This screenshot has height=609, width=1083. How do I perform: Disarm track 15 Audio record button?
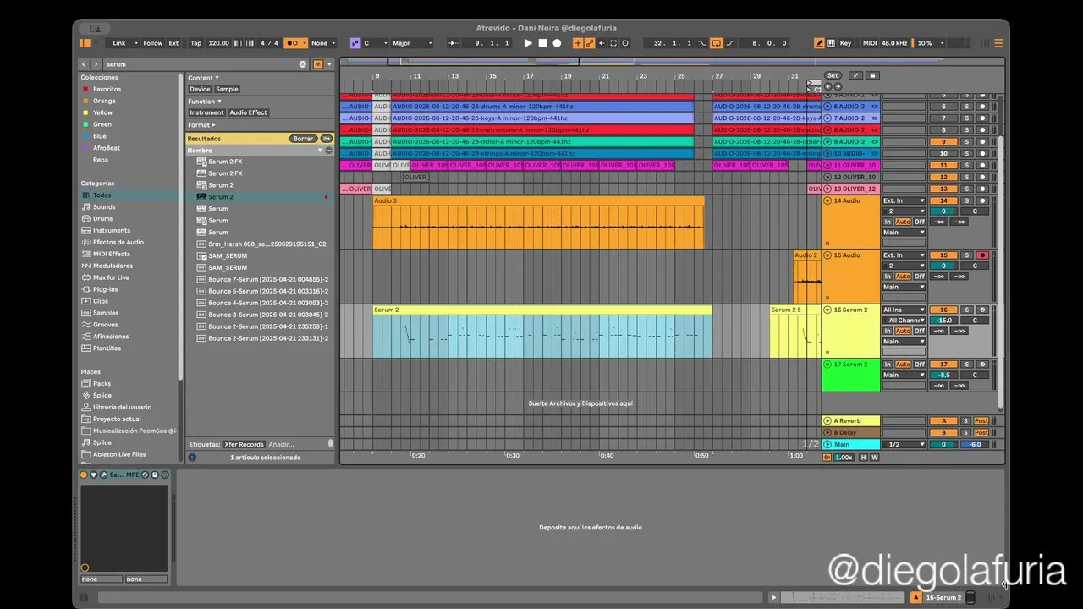click(x=982, y=255)
